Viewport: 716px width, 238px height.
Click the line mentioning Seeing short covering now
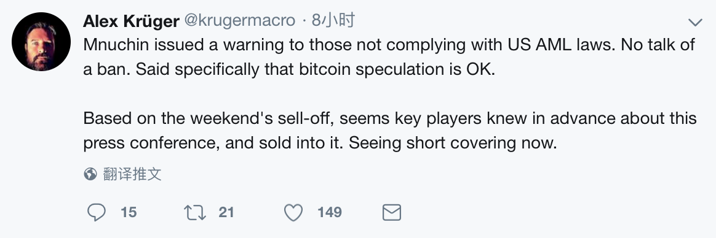(320, 143)
